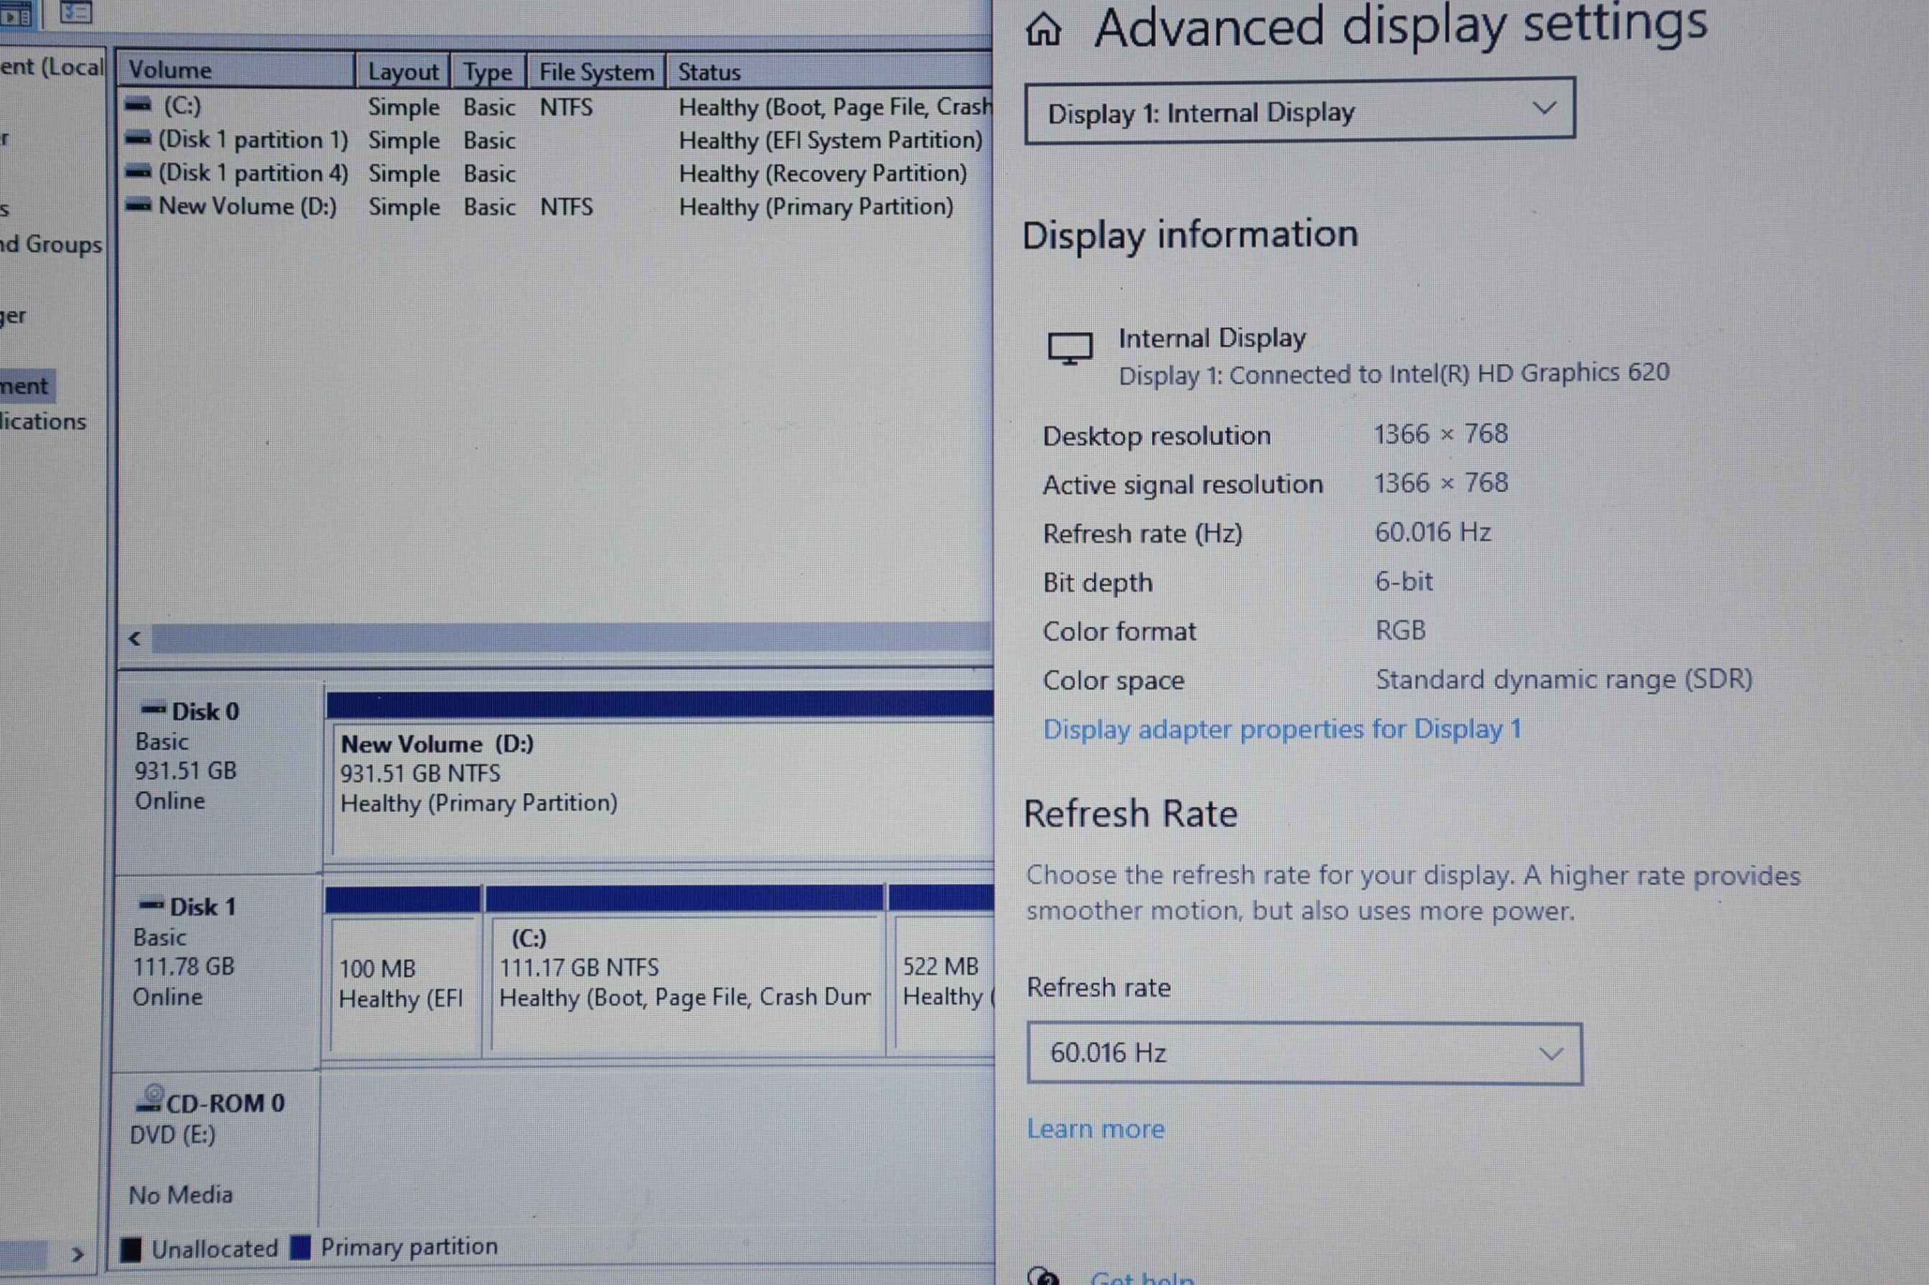Click the Learn more link
This screenshot has width=1929, height=1285.
click(x=1096, y=1129)
